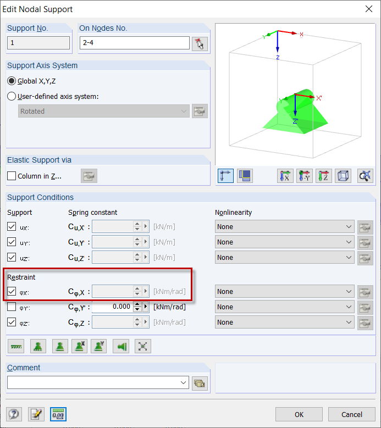Image resolution: width=381 pixels, height=428 pixels.
Task: Open the edit notes pencil icon
Action: (36, 414)
